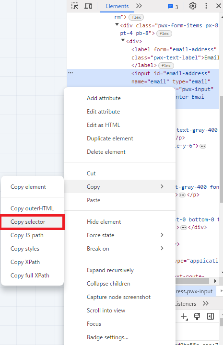Expand collapsed ellipsis in the p element
Image resolution: width=223 pixels, height=345 pixels.
[x=182, y=195]
